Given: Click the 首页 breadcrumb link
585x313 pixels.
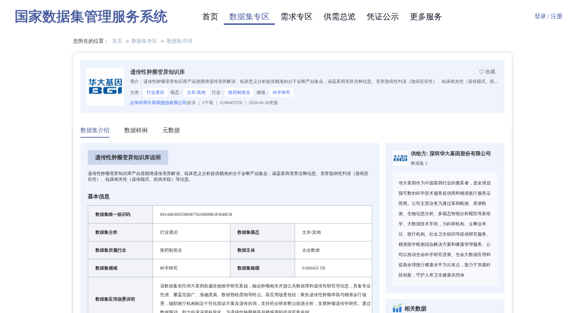Looking at the screenshot, I should [x=117, y=41].
